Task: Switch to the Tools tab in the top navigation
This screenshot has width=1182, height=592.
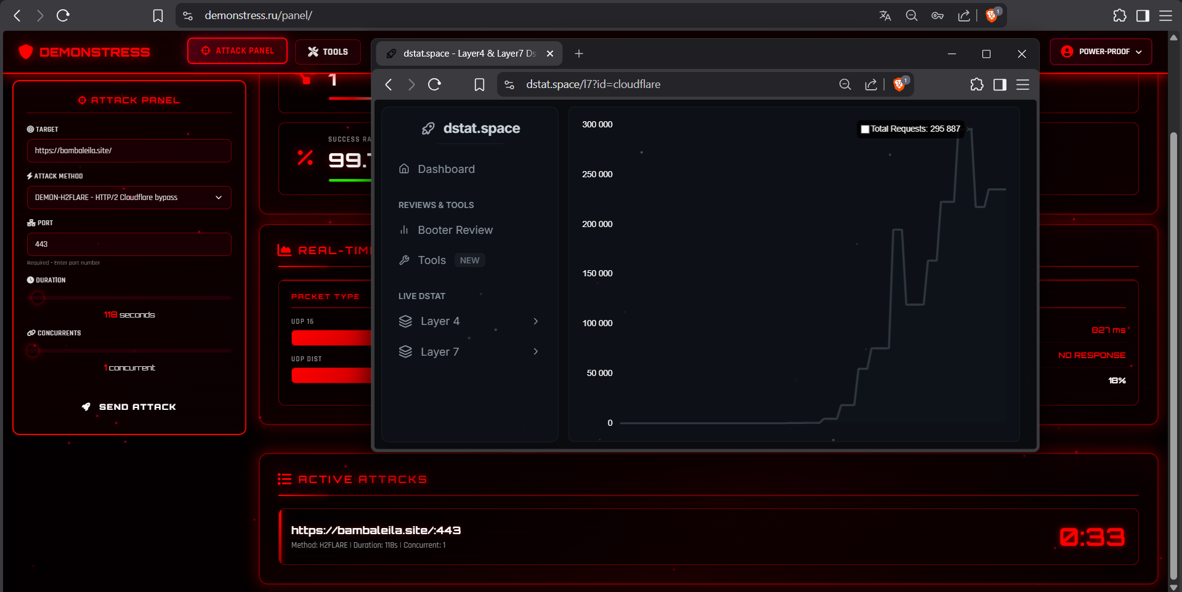Action: [x=328, y=52]
